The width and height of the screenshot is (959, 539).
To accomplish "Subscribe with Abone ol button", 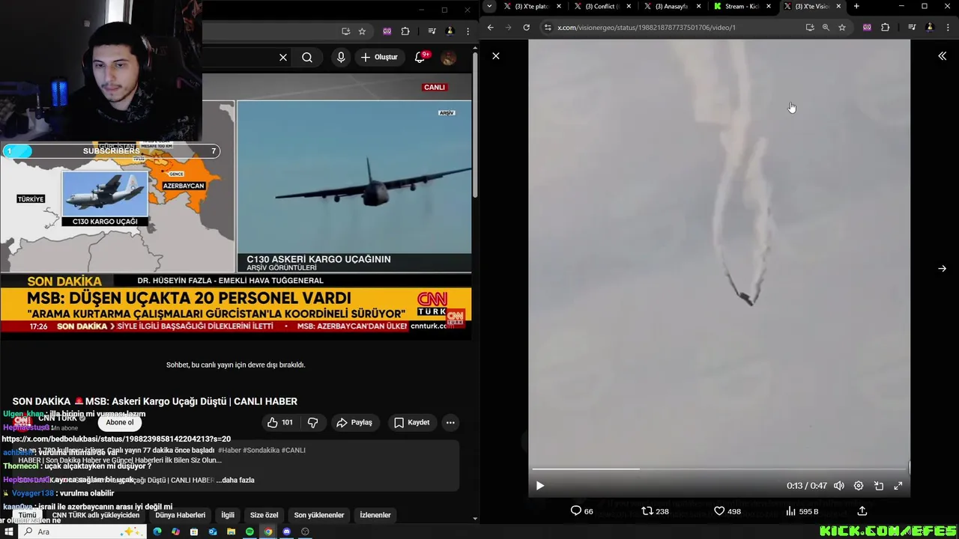I will point(120,422).
